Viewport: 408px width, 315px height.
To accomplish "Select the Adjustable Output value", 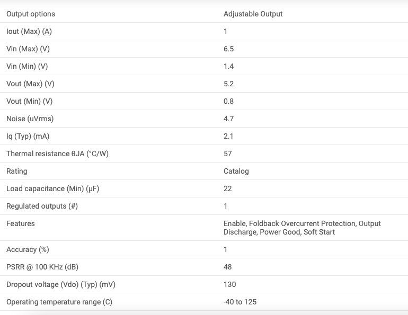I will [253, 14].
